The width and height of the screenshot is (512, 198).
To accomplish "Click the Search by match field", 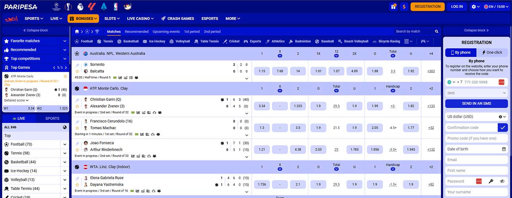I will (x=414, y=31).
